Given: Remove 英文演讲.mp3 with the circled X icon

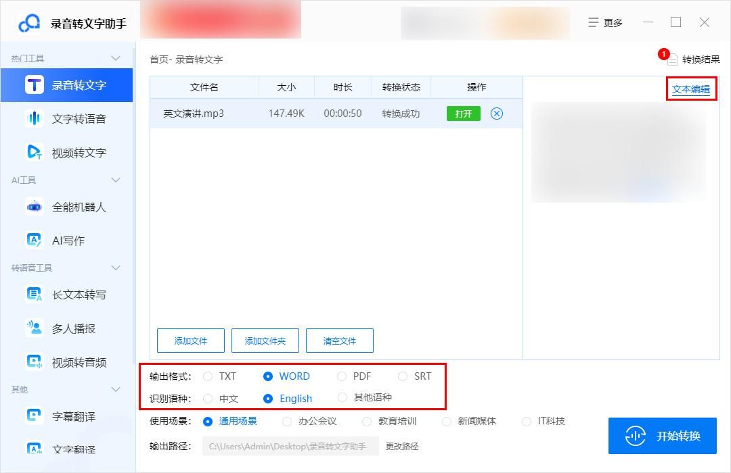Looking at the screenshot, I should [x=497, y=114].
